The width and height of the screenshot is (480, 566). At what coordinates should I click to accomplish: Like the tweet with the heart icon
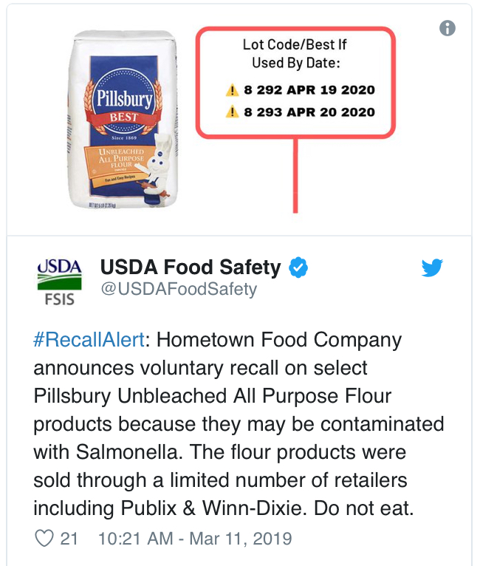(44, 539)
